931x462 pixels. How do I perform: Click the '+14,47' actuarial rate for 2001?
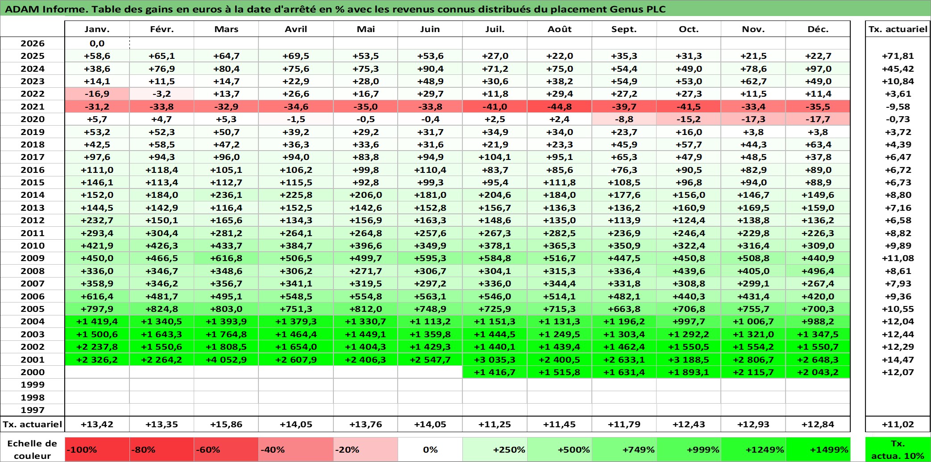coord(898,360)
